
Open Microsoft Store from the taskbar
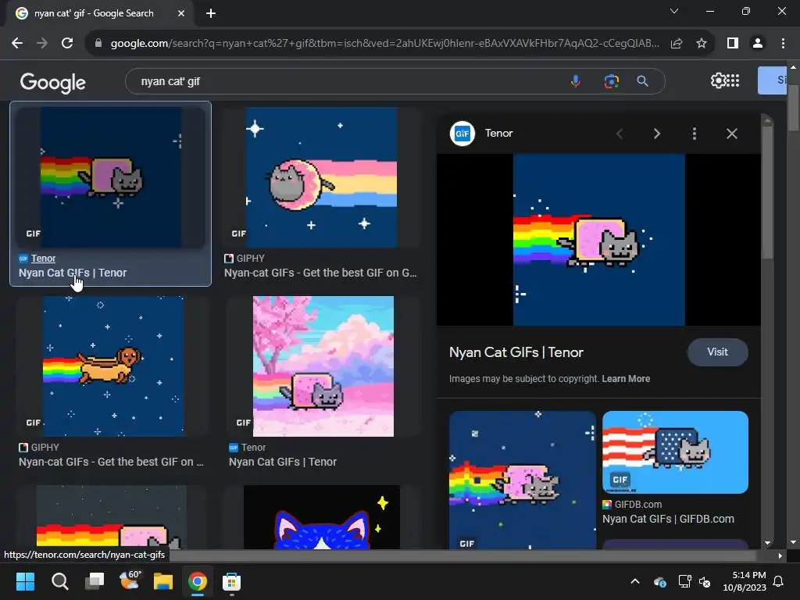231,581
